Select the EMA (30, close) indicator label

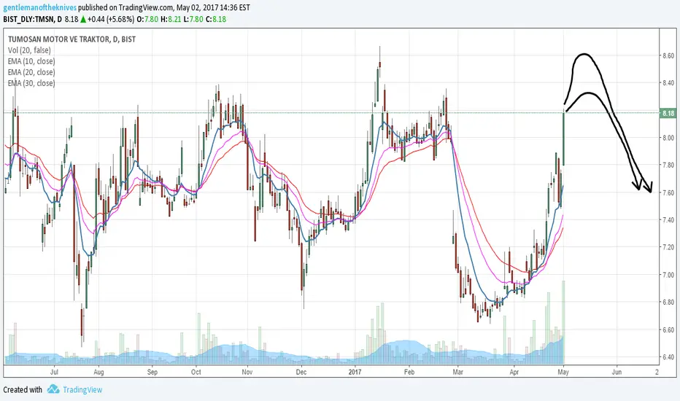click(31, 83)
